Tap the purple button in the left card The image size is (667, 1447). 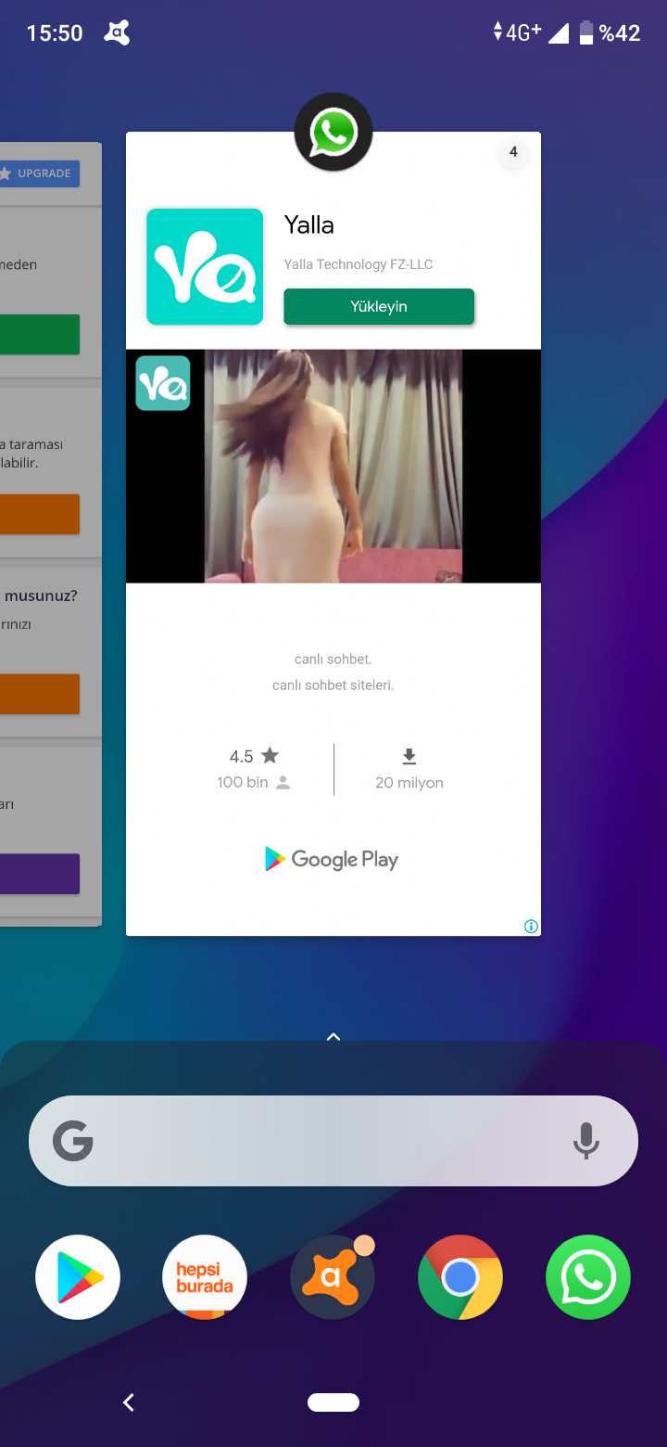(39, 874)
